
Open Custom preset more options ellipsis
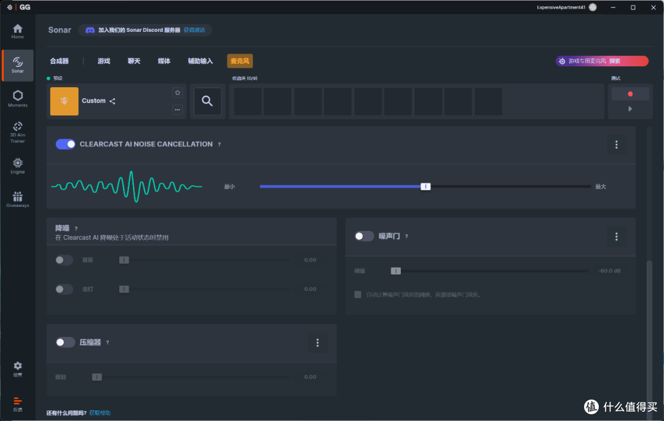(178, 109)
